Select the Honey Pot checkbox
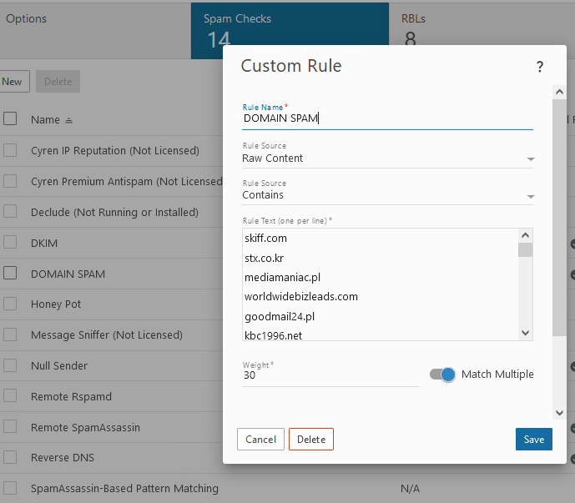 coord(10,304)
